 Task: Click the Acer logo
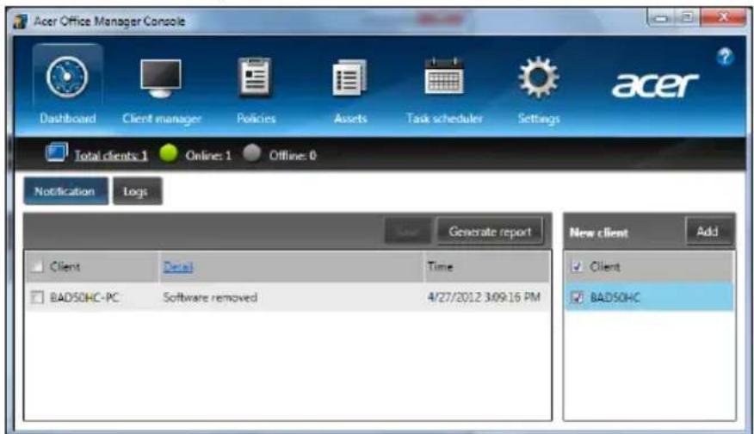point(654,85)
